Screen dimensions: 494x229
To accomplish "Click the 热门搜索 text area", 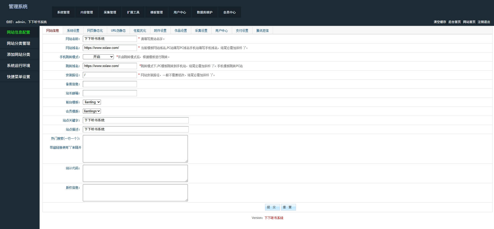I will [135, 149].
